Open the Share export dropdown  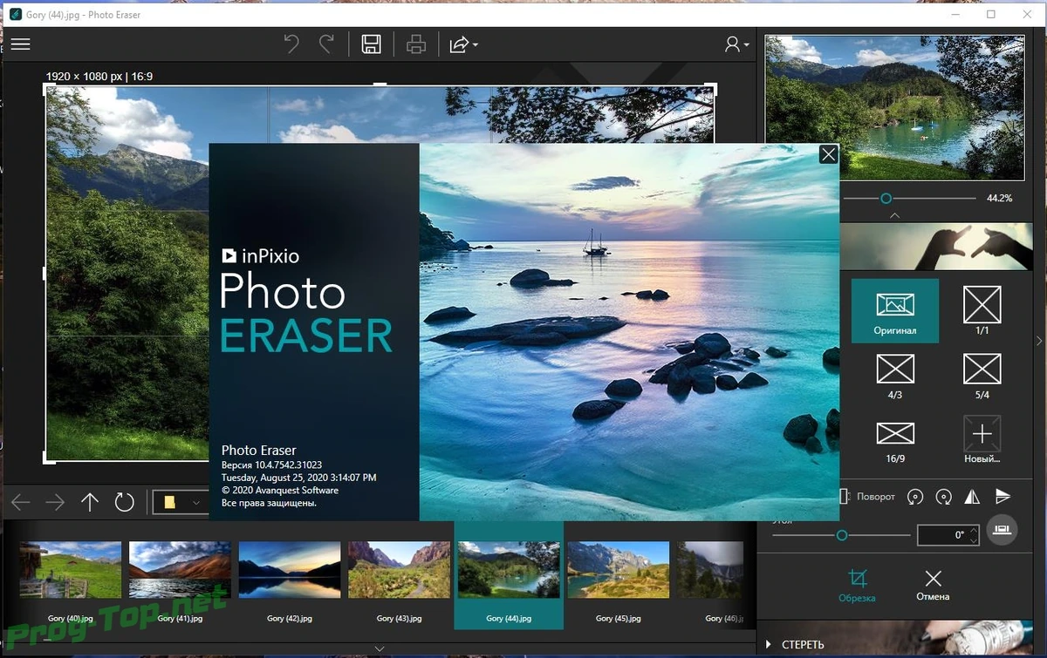click(x=463, y=44)
